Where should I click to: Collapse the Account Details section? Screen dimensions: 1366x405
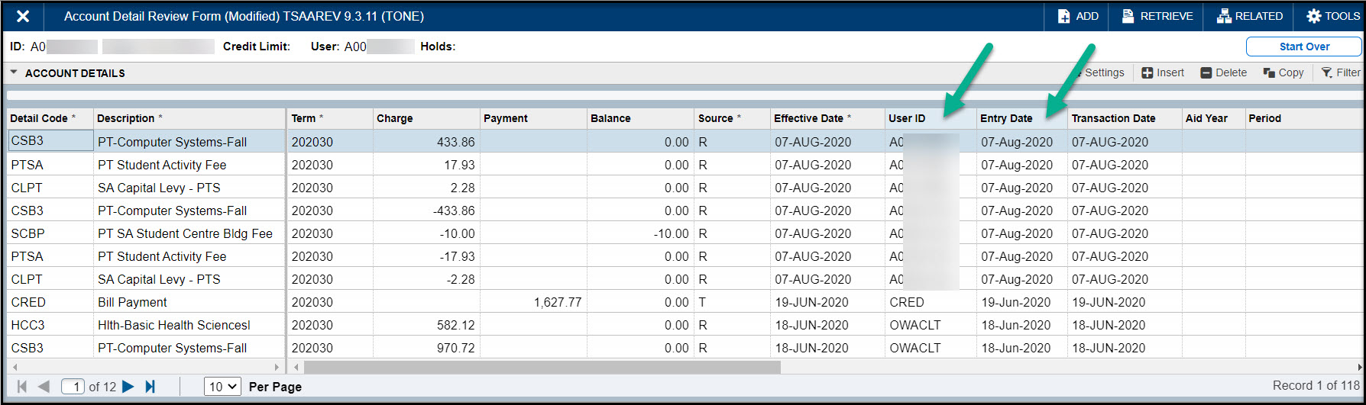(14, 72)
